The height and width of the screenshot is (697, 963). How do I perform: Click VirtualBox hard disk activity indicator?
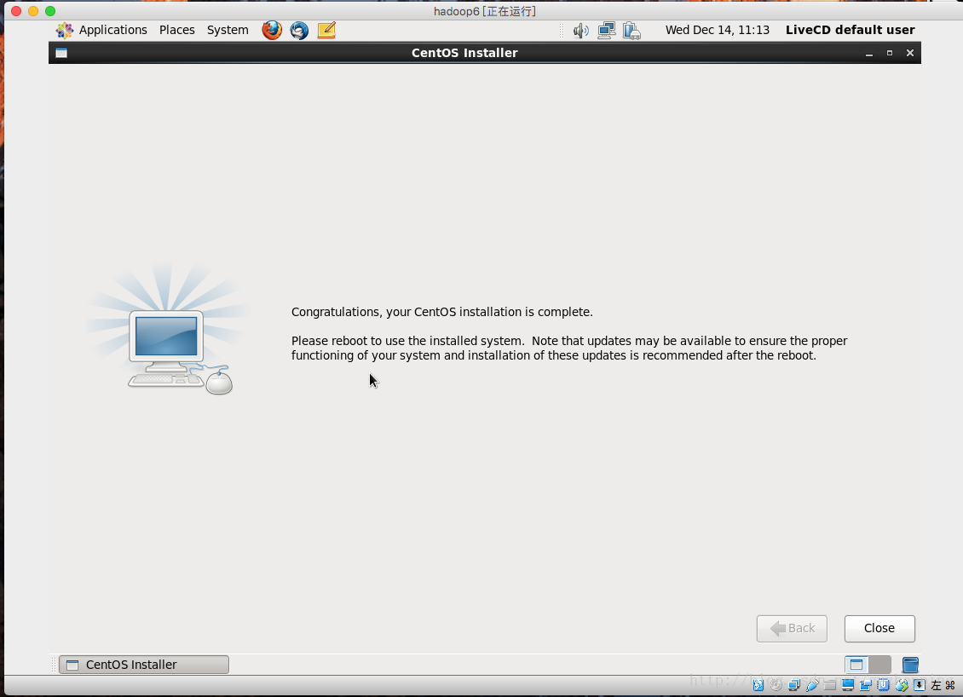pos(758,685)
